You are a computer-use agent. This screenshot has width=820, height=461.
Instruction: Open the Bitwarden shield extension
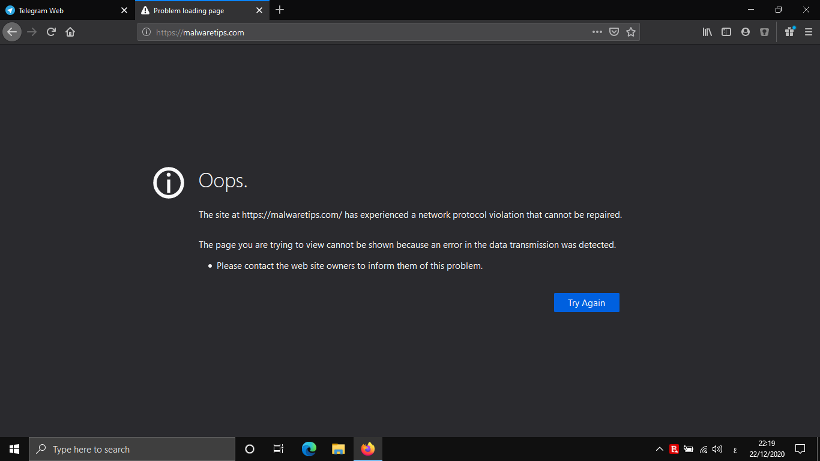764,32
